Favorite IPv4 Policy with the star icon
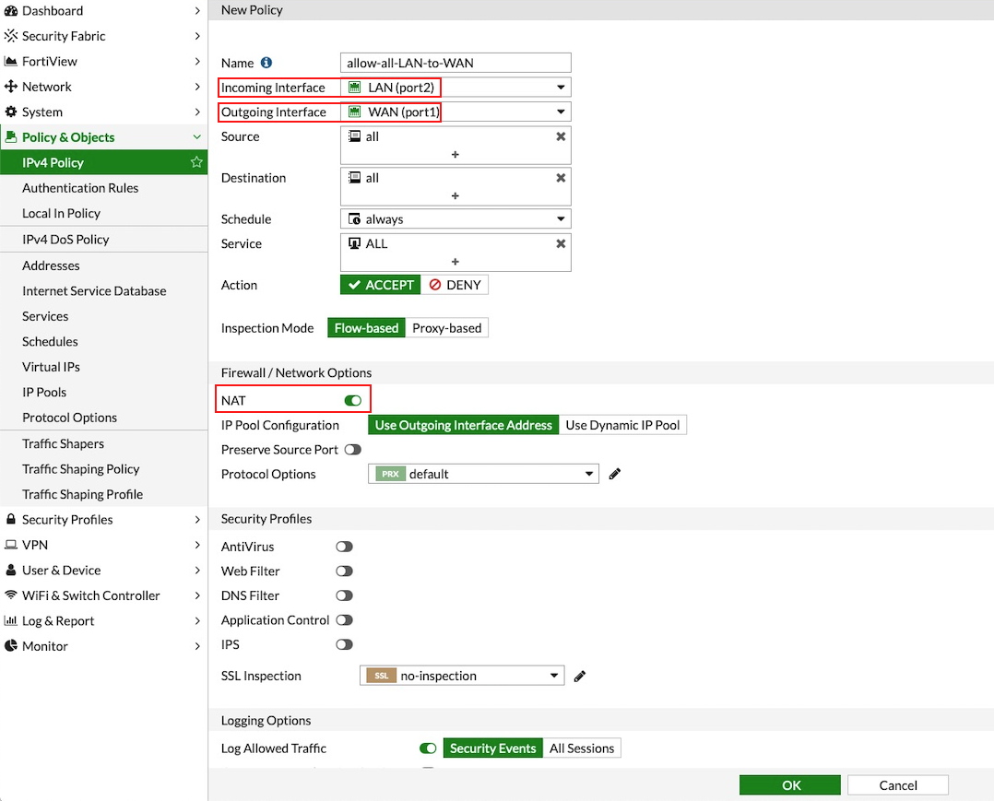This screenshot has height=801, width=994. [195, 162]
